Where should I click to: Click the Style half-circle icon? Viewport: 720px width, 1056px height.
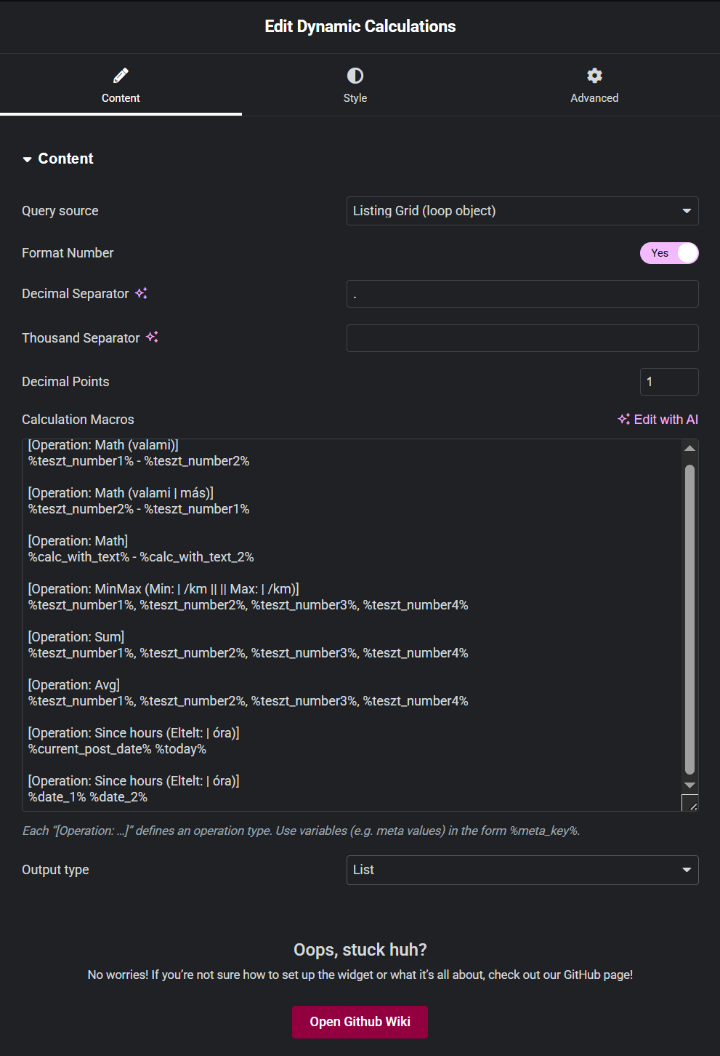(x=355, y=76)
